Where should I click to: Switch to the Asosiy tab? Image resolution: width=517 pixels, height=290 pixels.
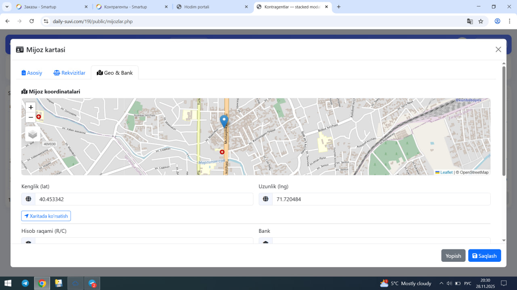tap(32, 73)
